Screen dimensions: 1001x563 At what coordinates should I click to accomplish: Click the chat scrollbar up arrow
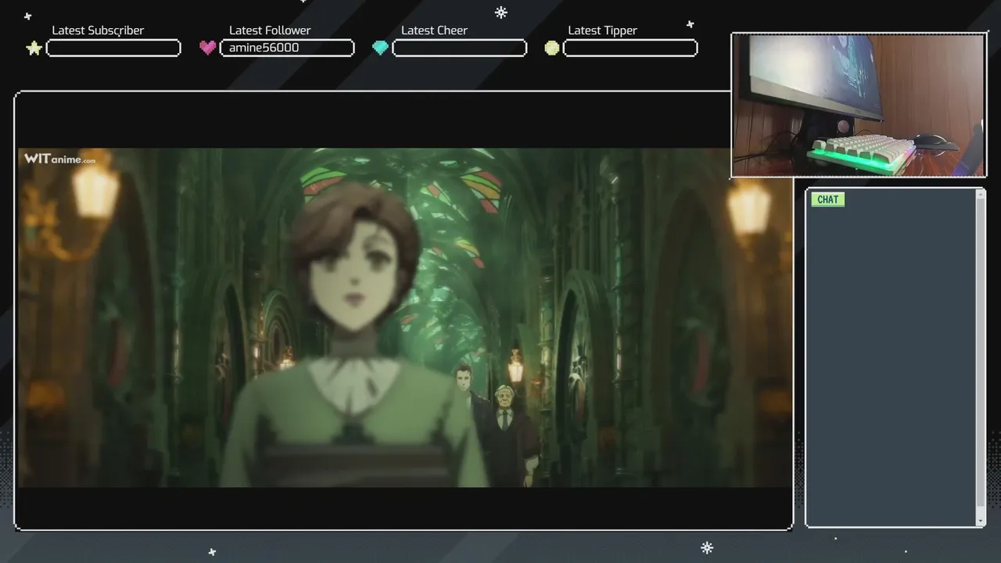point(981,195)
